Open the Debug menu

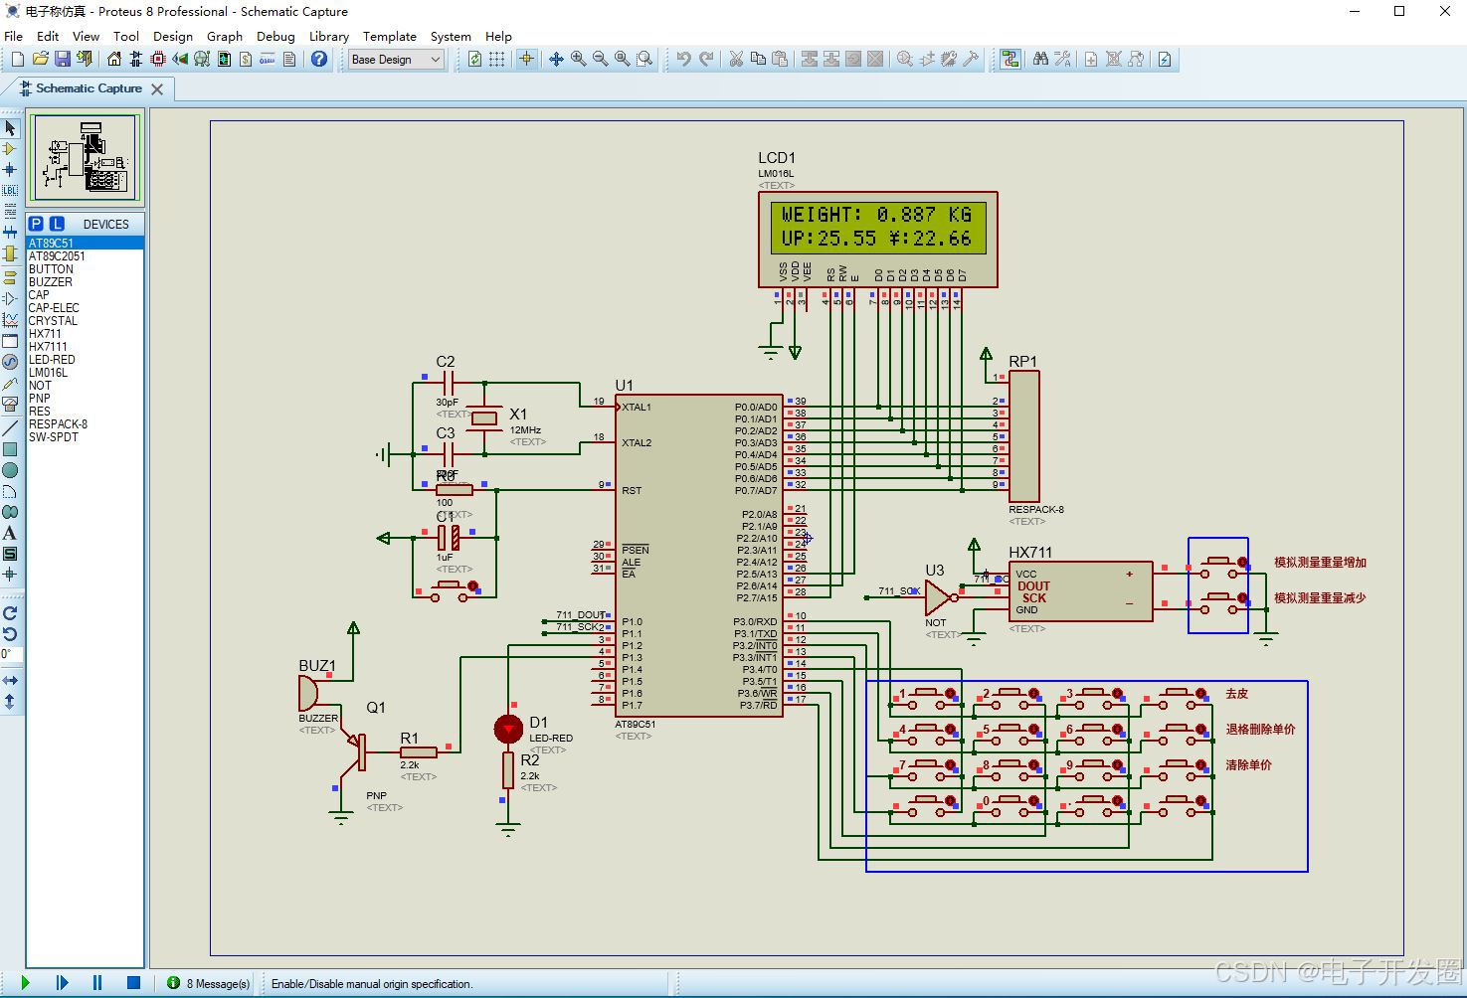click(275, 37)
